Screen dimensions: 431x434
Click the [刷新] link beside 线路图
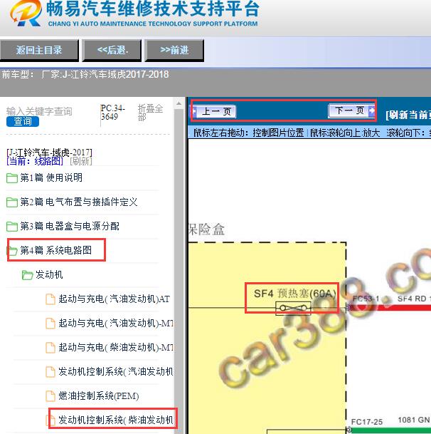(80, 161)
